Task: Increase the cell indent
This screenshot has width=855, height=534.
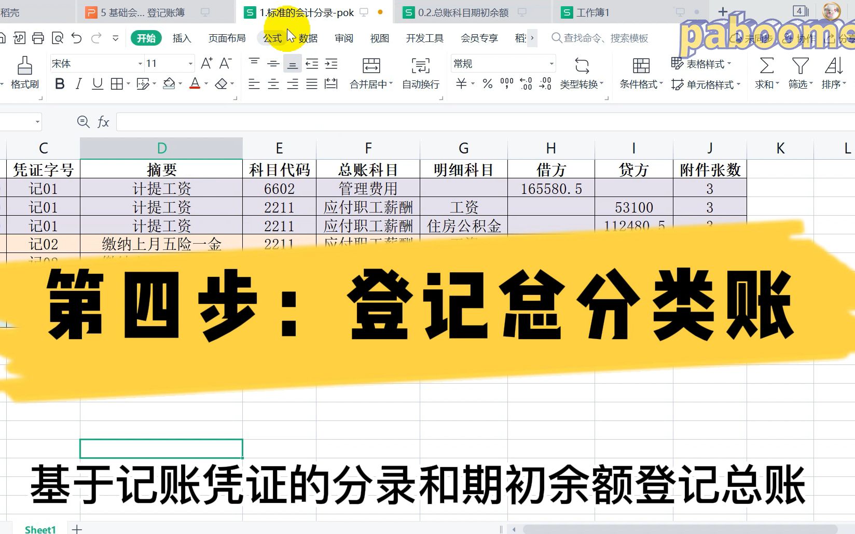Action: [x=331, y=64]
